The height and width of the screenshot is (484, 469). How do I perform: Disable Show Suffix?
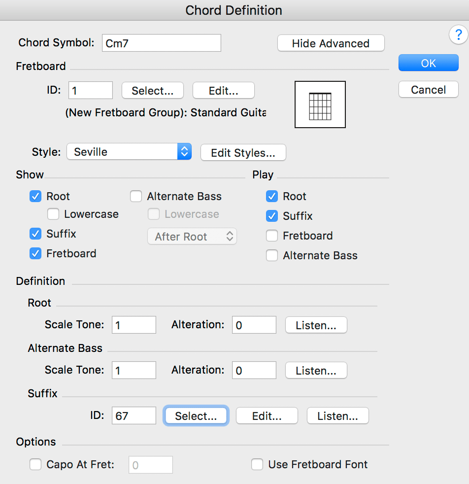[x=35, y=234]
